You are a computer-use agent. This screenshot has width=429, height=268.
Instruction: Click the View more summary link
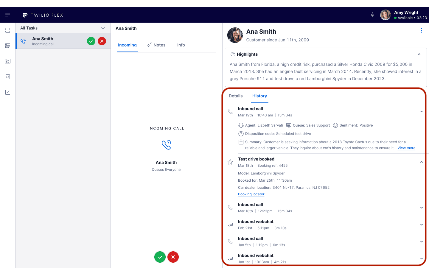click(x=406, y=148)
